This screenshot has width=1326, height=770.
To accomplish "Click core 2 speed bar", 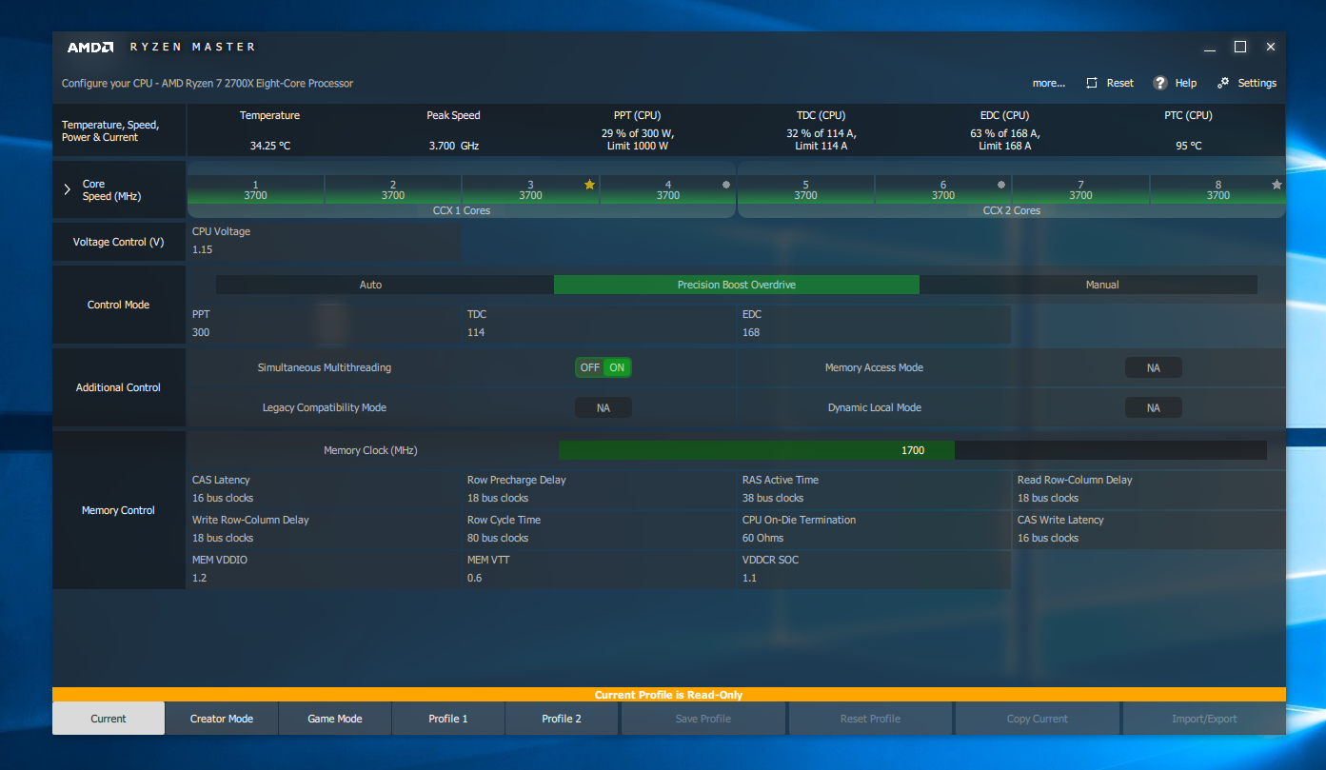I will [393, 189].
